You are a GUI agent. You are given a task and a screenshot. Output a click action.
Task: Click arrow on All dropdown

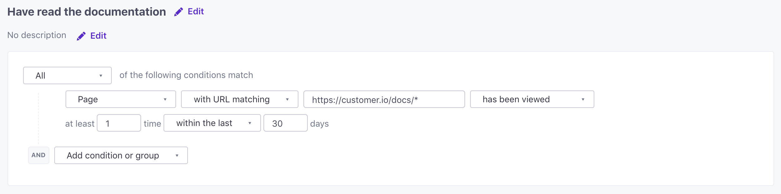pos(101,76)
